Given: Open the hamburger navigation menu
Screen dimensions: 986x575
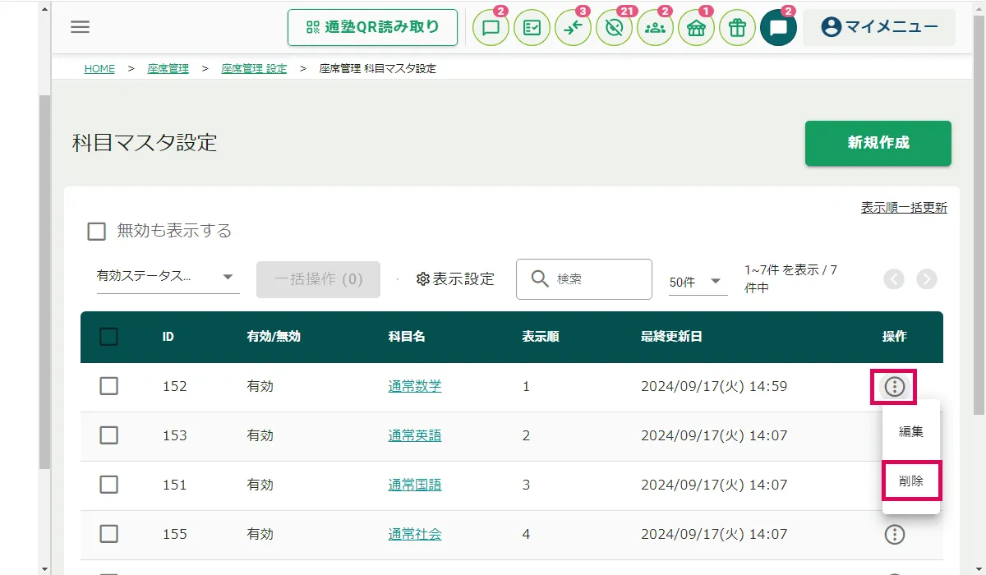Looking at the screenshot, I should 80,27.
